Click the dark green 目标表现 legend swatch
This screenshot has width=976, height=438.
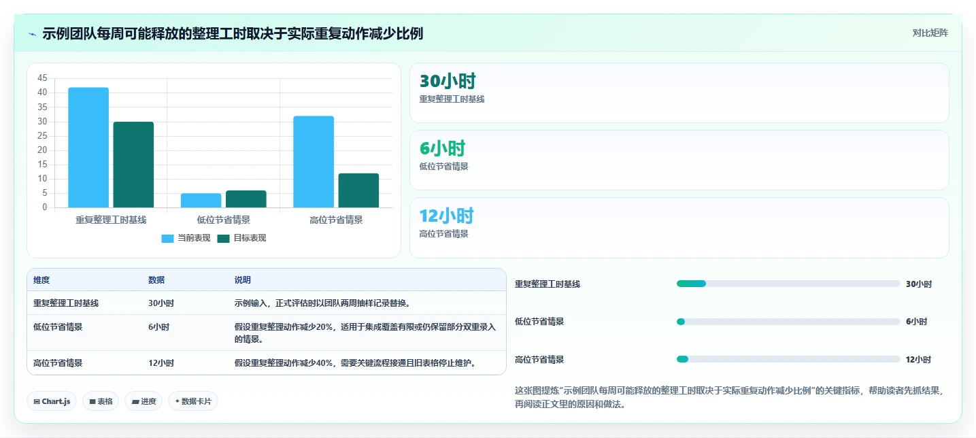click(224, 238)
